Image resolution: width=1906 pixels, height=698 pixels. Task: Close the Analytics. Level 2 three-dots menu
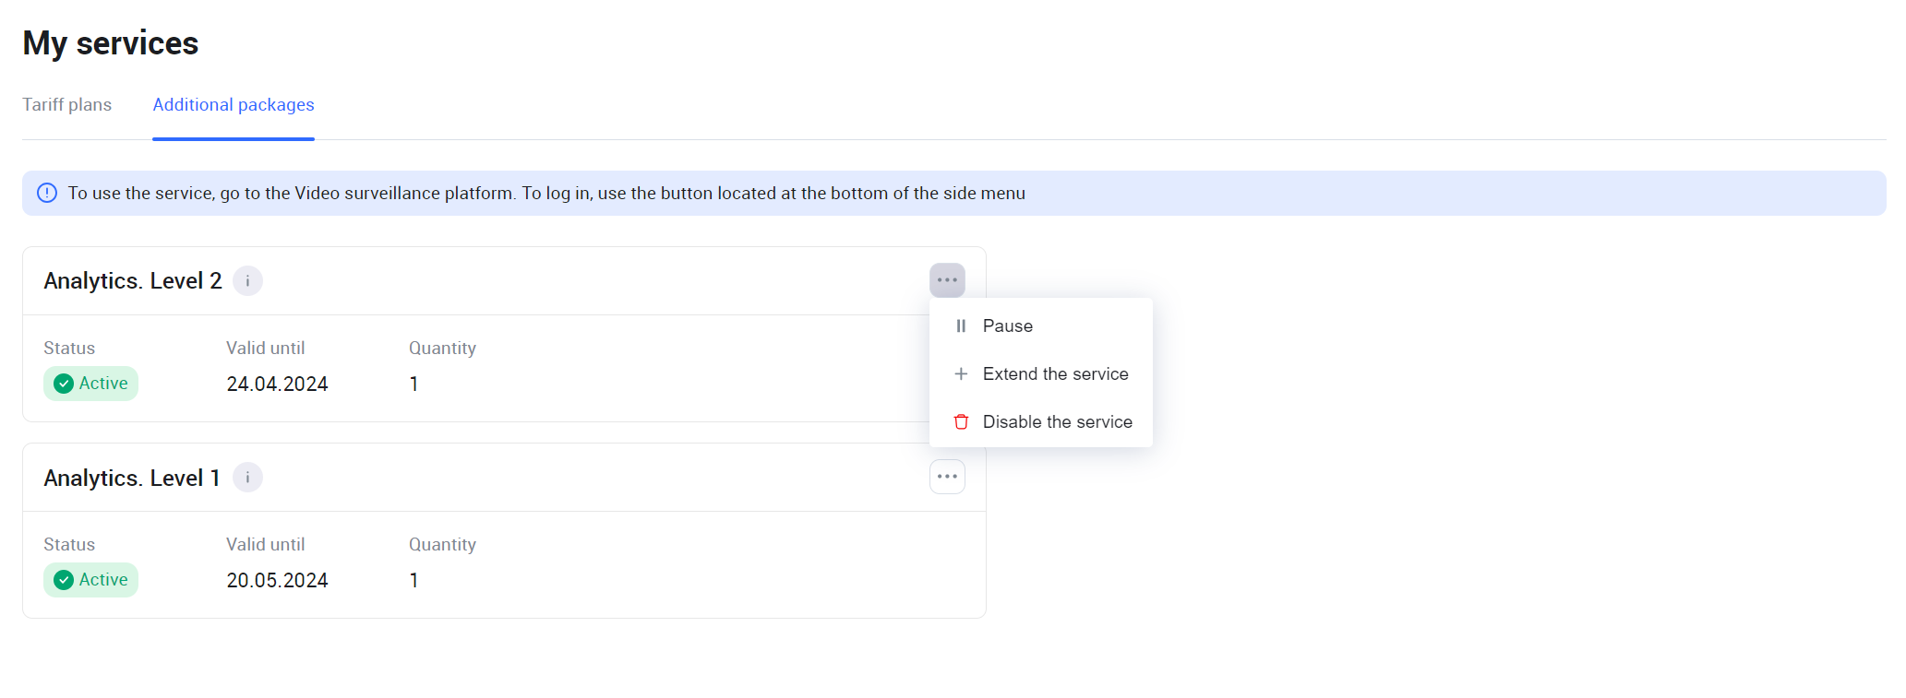[x=947, y=280]
